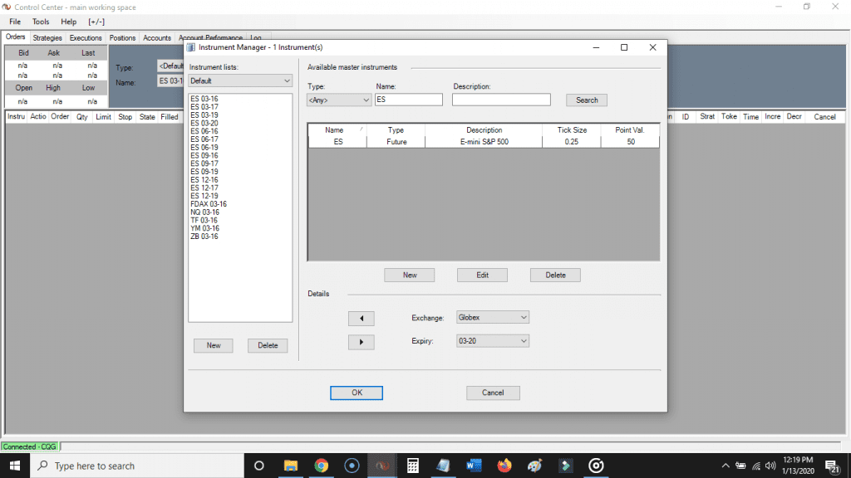Open Calculator from the taskbar
Screen dimensions: 851x478
tap(412, 466)
